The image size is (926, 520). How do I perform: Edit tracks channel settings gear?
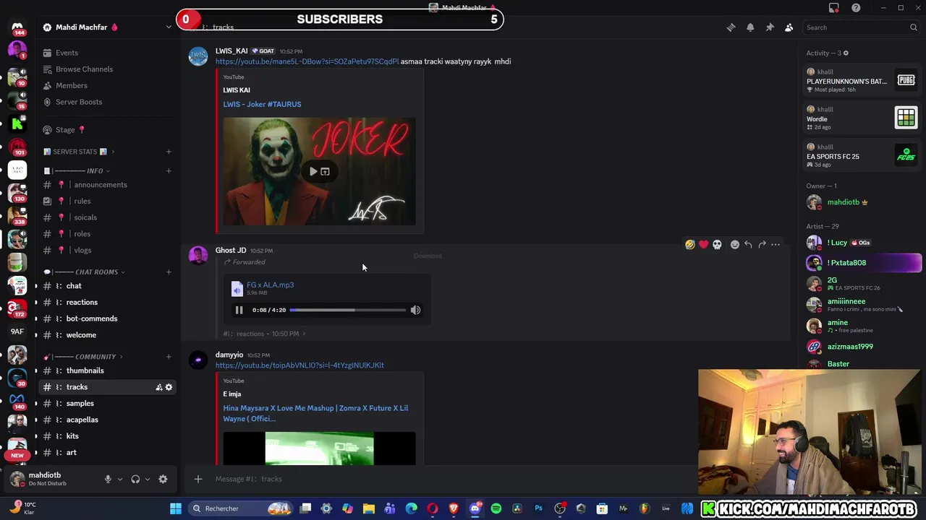[169, 388]
